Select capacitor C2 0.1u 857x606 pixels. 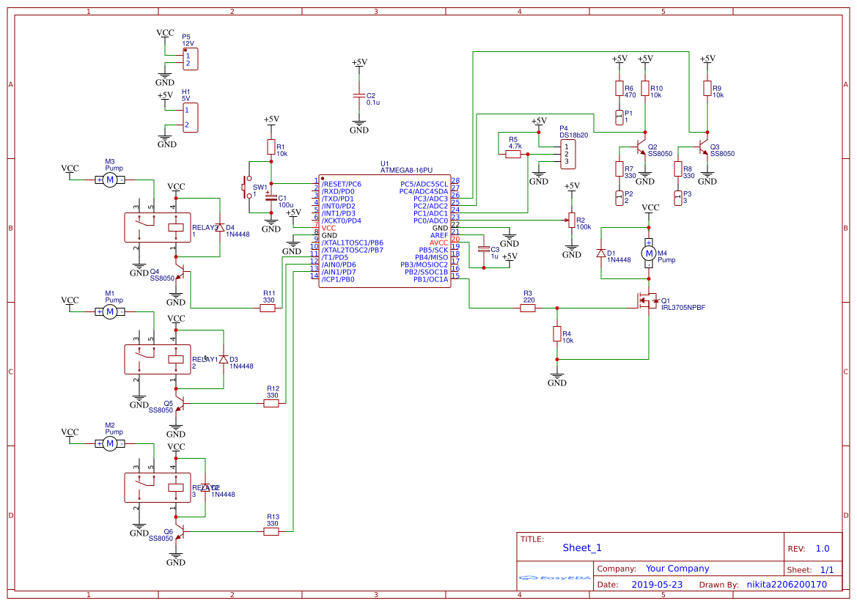(x=359, y=96)
